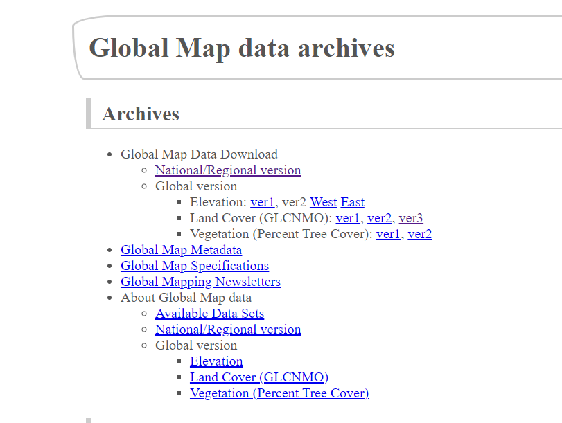Download Elevation ver2 East
This screenshot has height=423, width=562.
352,202
